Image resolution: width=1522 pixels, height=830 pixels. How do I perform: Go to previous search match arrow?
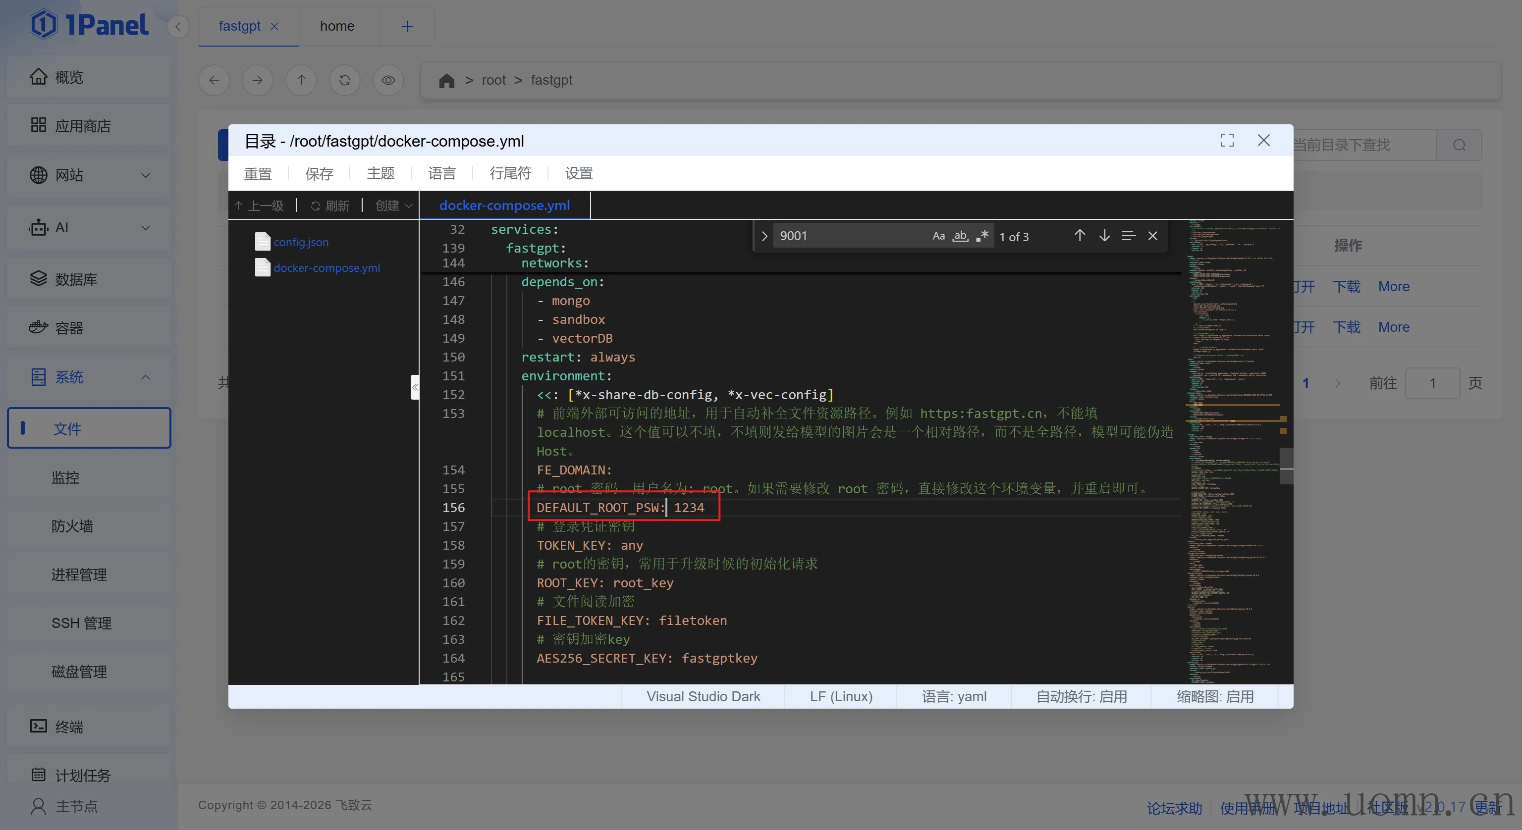click(1080, 236)
